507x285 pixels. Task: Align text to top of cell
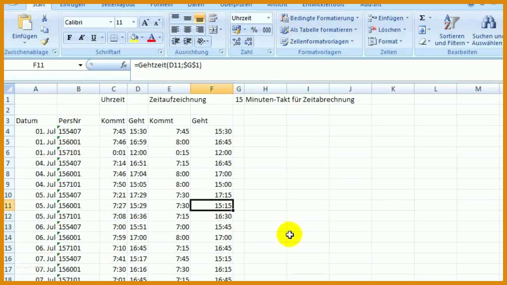coord(175,18)
